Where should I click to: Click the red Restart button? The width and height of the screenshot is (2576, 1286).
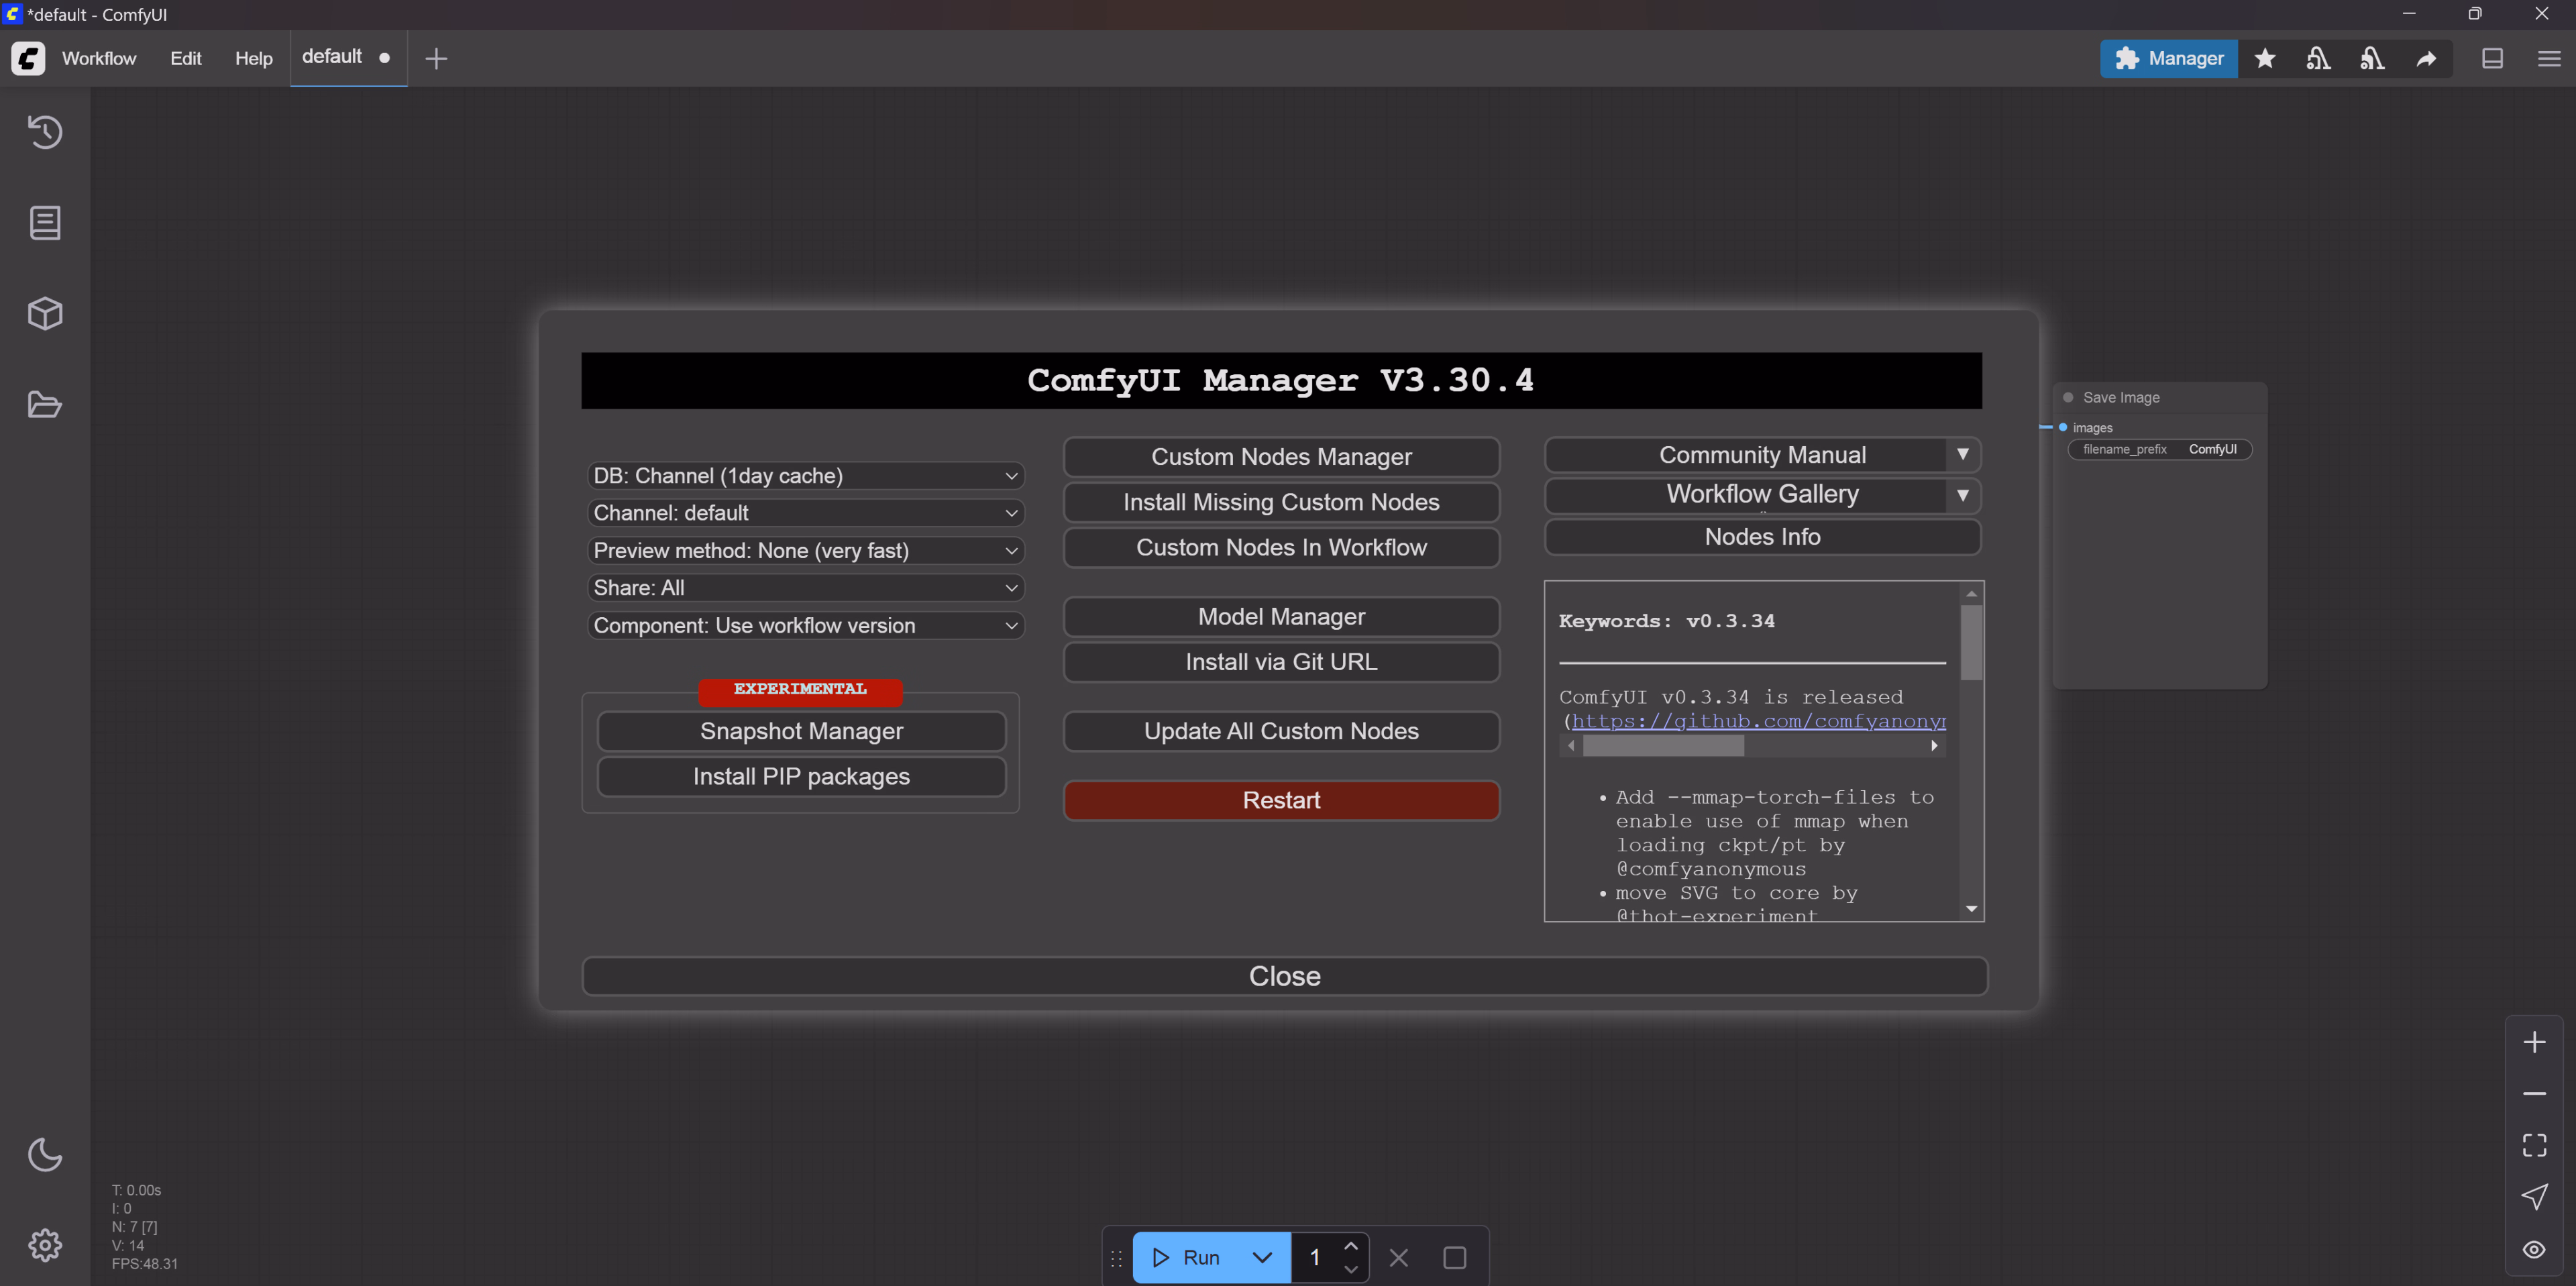coord(1281,800)
